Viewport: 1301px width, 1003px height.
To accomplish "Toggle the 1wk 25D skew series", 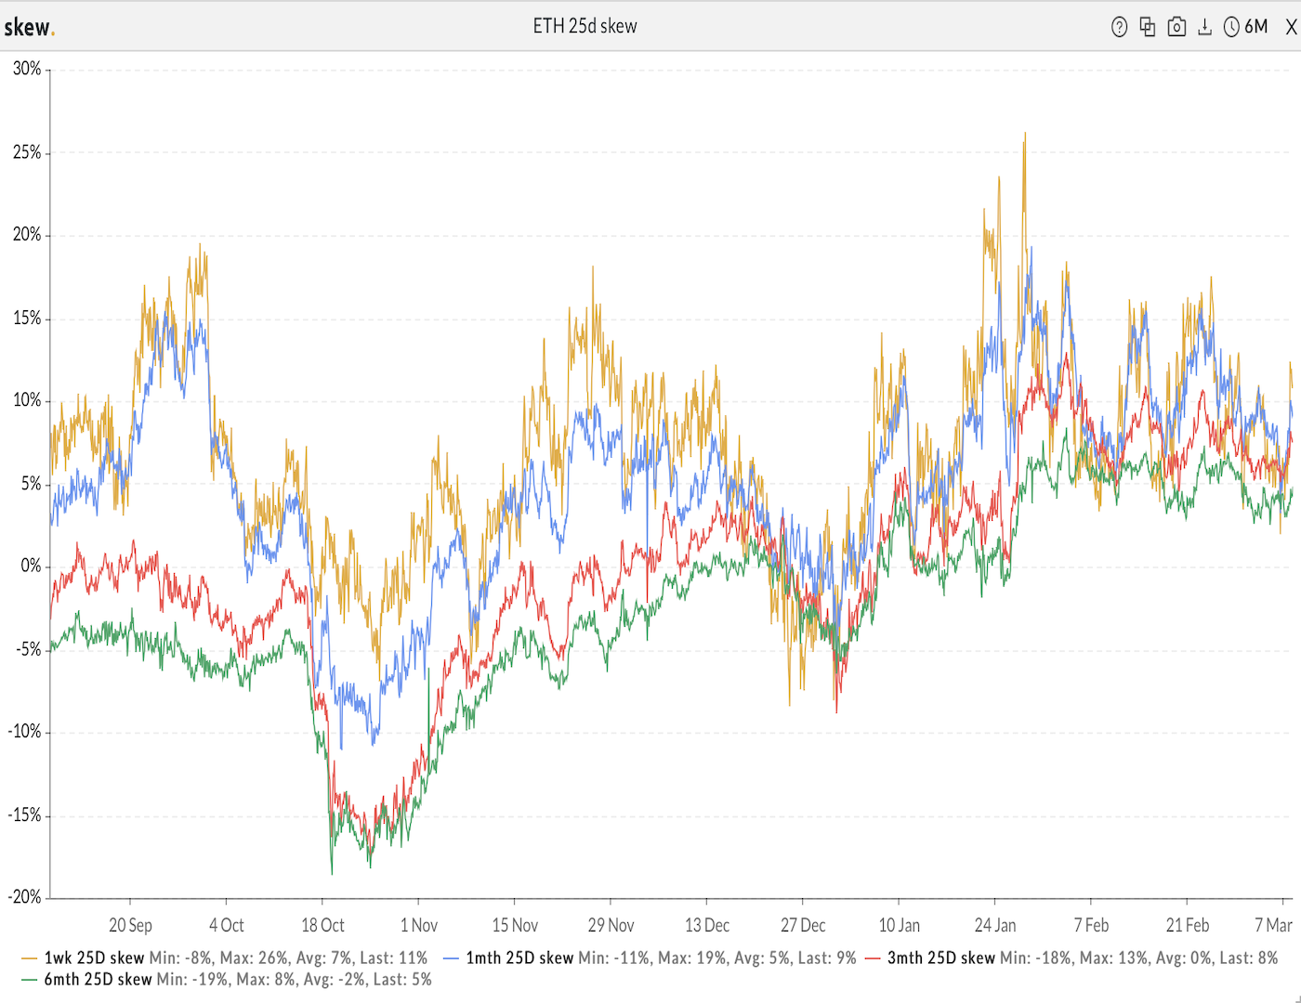I will pyautogui.click(x=94, y=957).
